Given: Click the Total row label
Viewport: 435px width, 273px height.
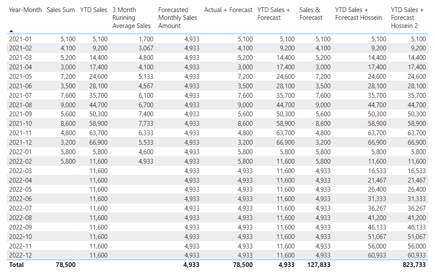Looking at the screenshot, I should pyautogui.click(x=16, y=265).
